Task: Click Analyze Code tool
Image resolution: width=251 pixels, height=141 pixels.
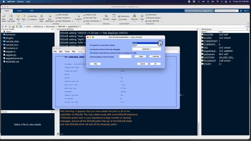Action: coord(90,15)
